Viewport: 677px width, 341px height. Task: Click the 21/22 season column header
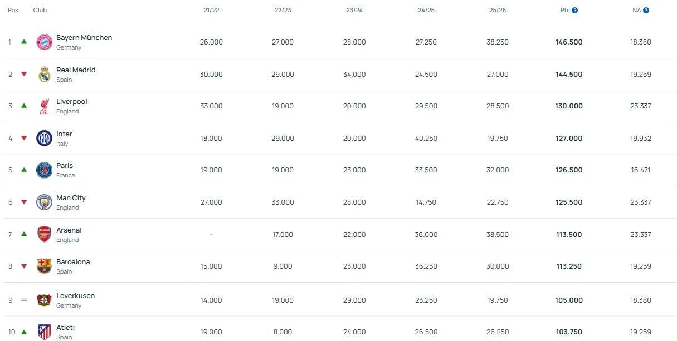point(211,11)
